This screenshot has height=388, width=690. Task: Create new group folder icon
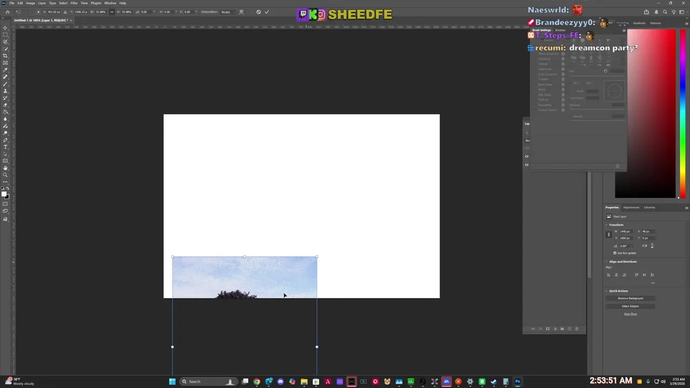562,329
